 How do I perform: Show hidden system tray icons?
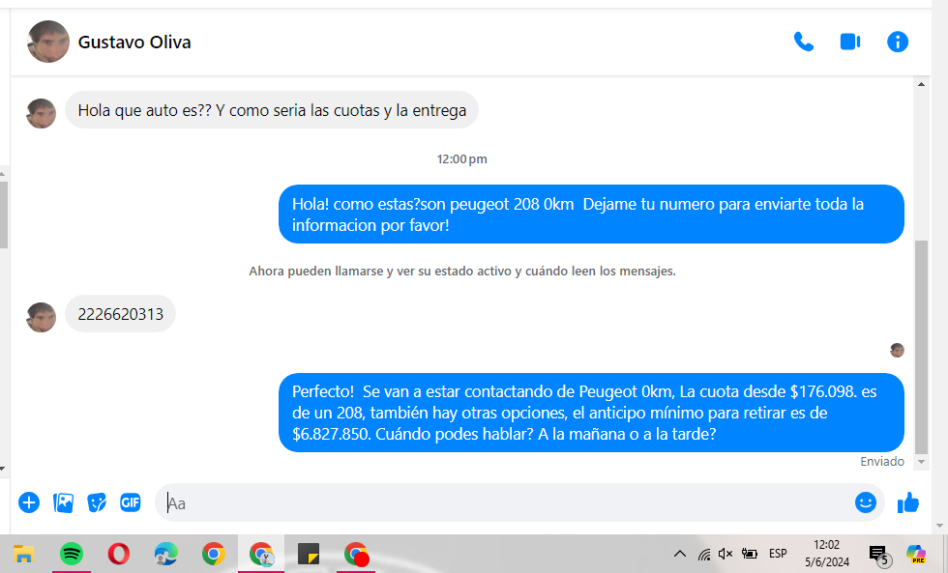coord(679,554)
